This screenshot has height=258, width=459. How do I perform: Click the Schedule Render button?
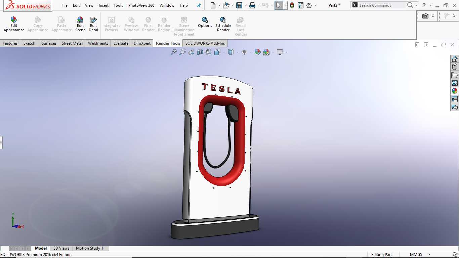223,24
